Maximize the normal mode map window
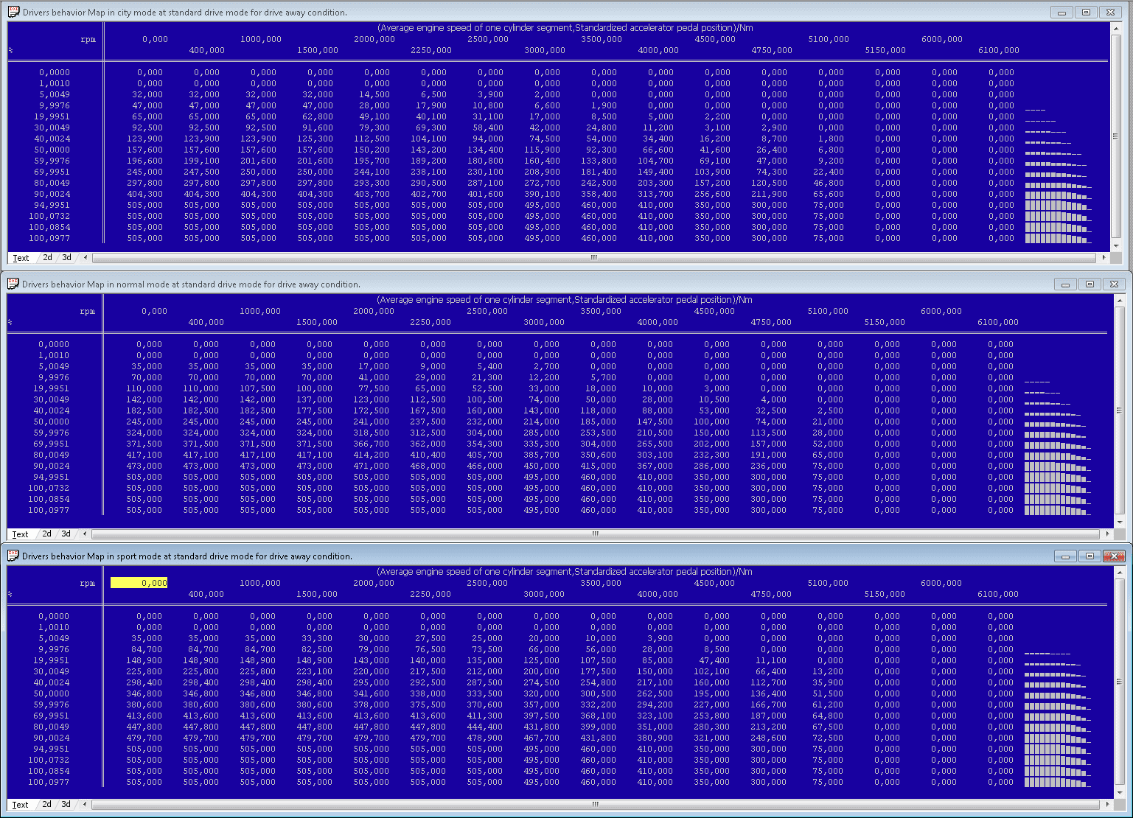1133x818 pixels. pos(1090,284)
